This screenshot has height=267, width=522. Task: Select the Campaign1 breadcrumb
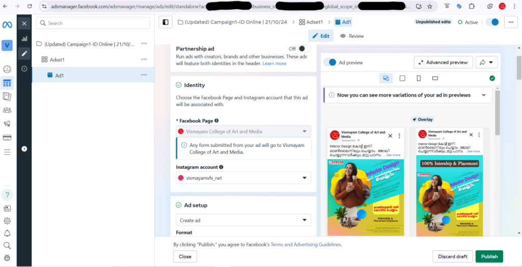(233, 22)
